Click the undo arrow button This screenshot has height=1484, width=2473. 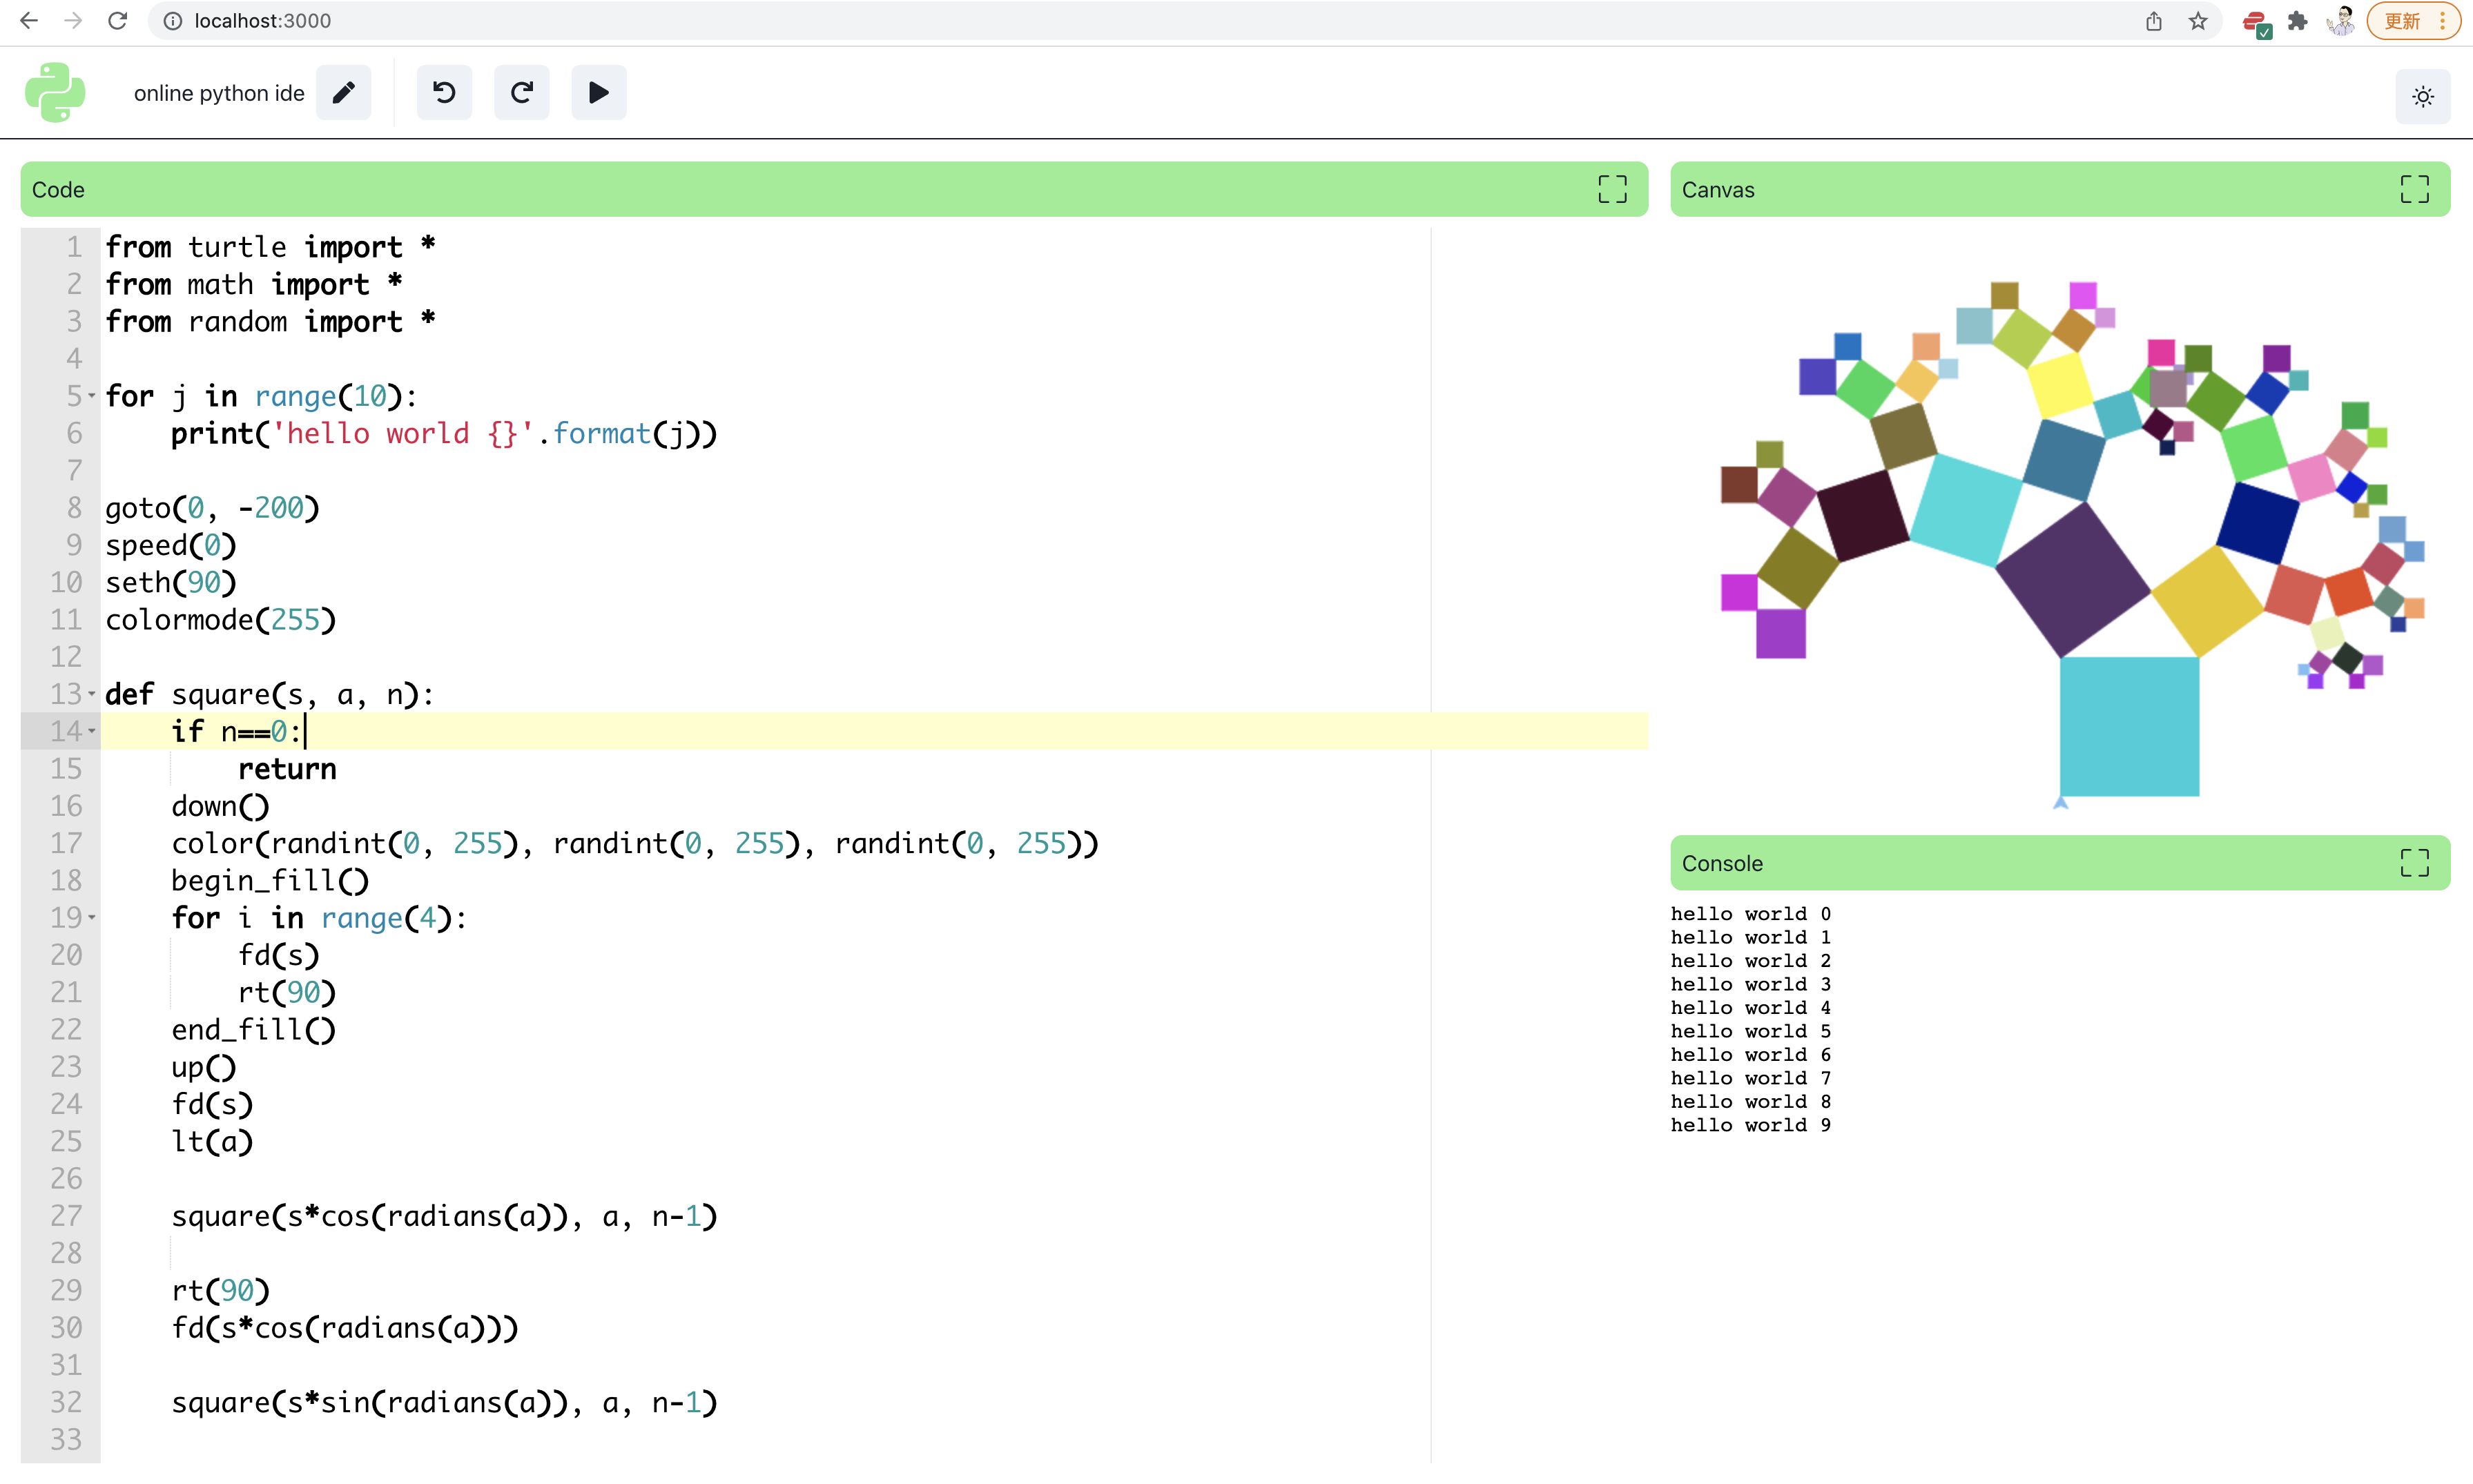[x=444, y=93]
